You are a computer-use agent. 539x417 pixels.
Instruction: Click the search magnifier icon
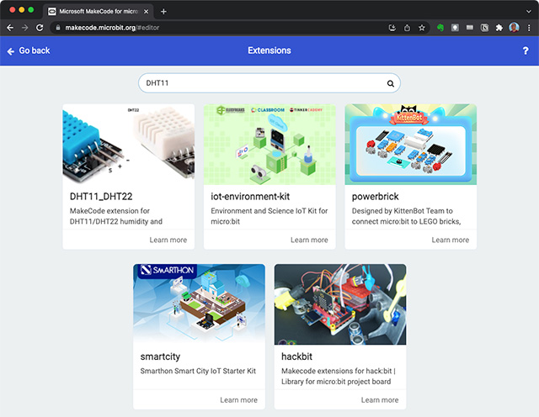(x=391, y=83)
